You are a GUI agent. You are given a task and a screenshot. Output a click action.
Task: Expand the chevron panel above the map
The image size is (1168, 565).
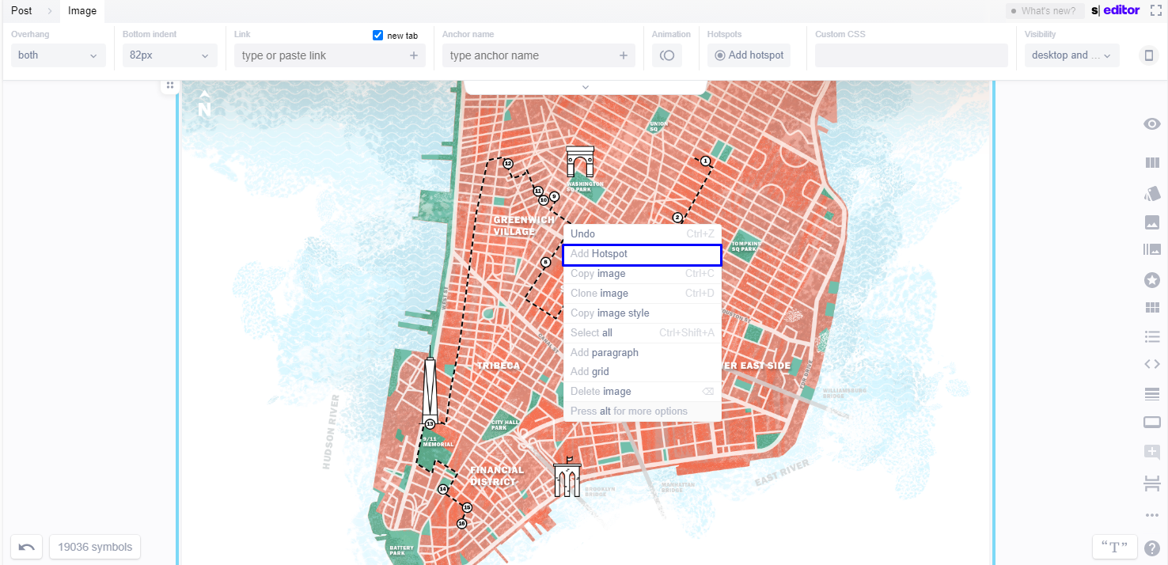(x=586, y=87)
